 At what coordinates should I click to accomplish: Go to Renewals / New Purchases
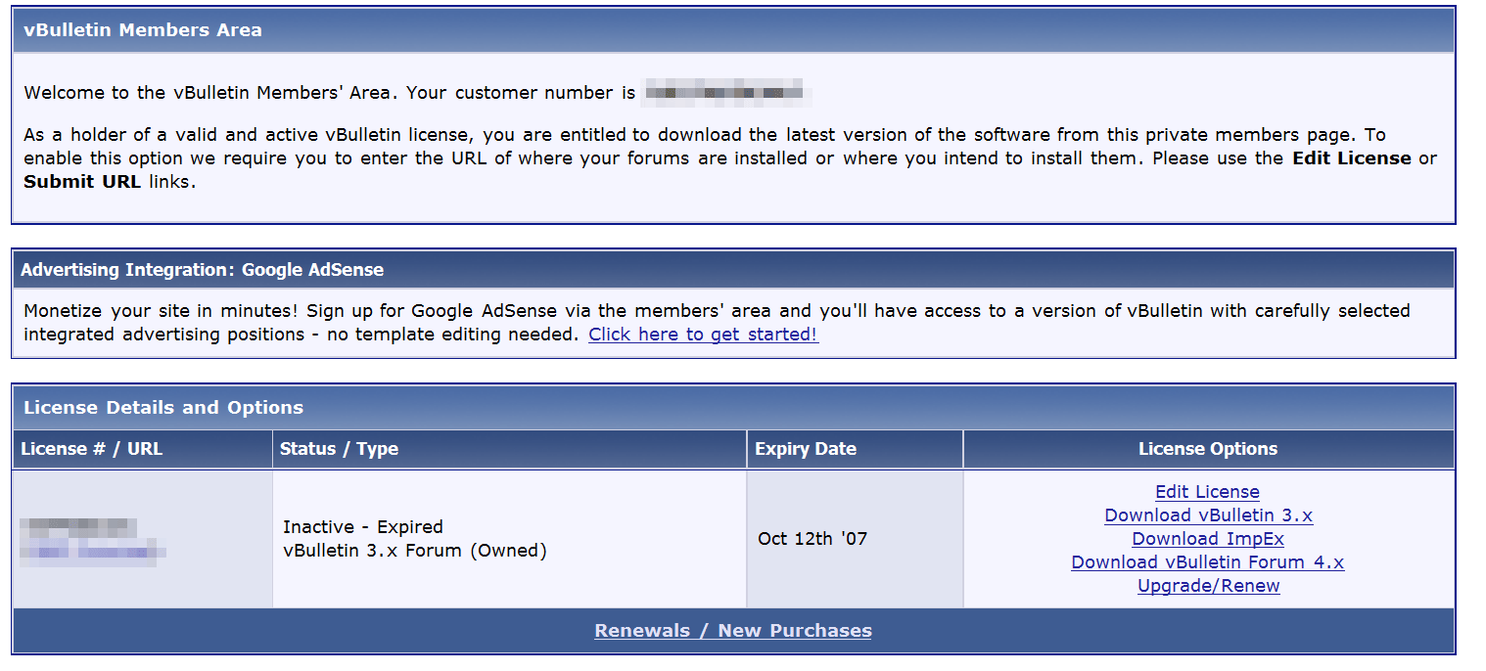coord(732,631)
